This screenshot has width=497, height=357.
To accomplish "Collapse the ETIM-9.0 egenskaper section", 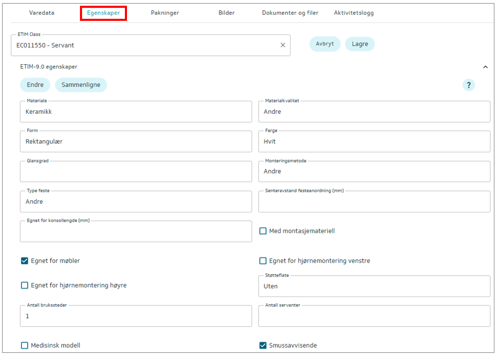I will click(x=485, y=67).
